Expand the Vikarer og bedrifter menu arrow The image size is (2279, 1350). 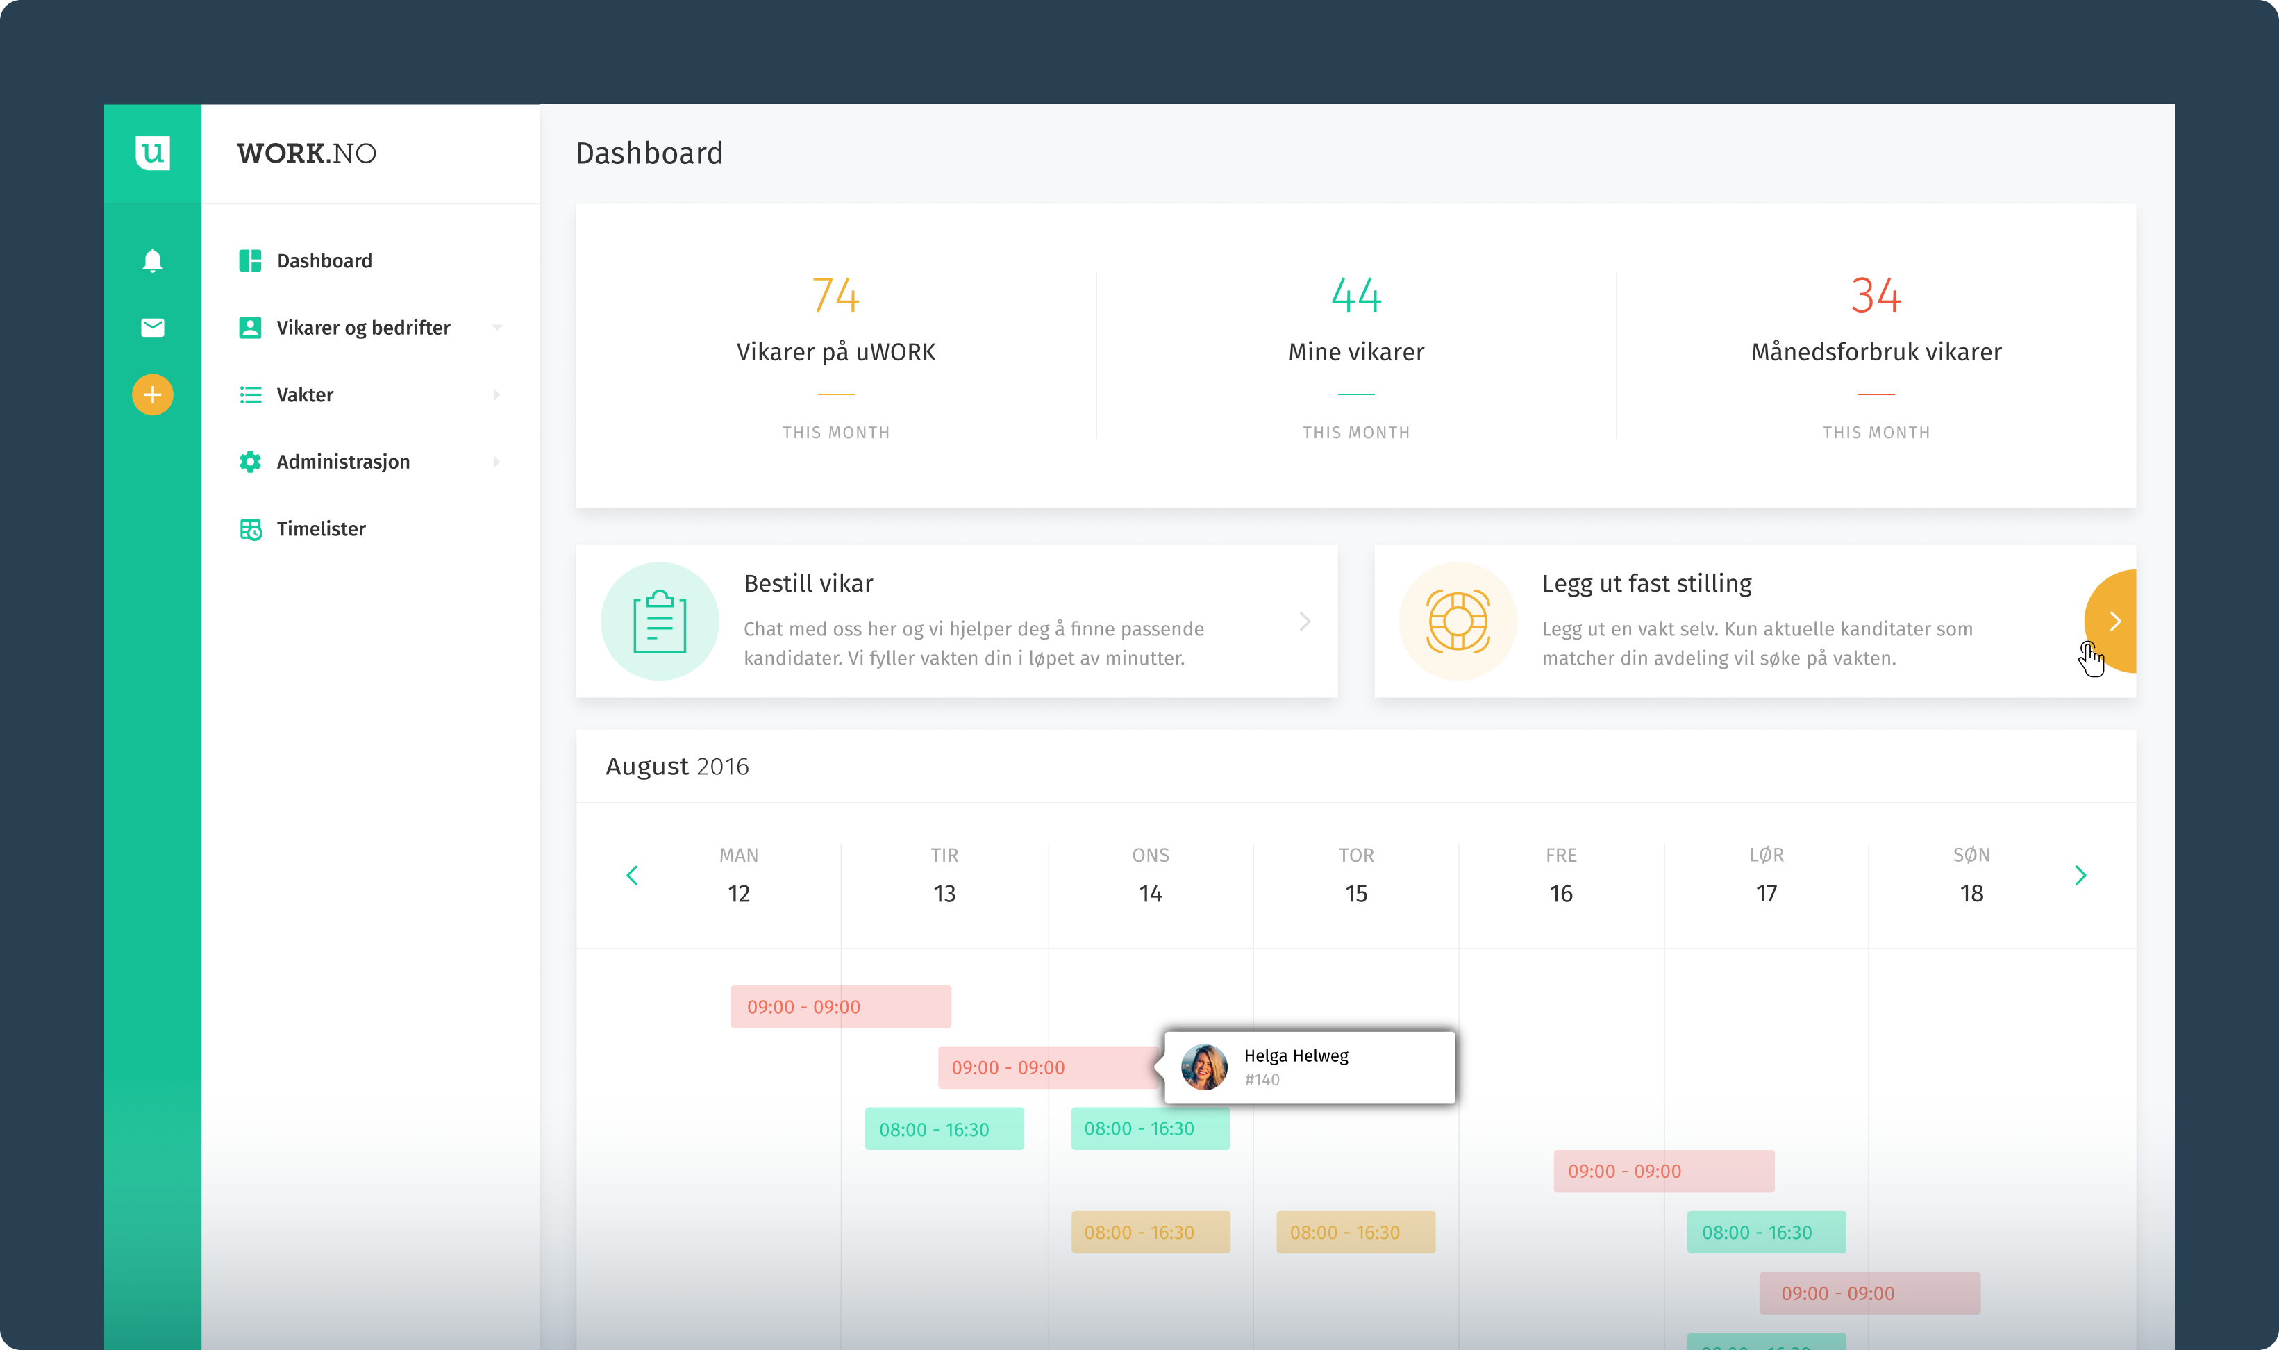496,328
